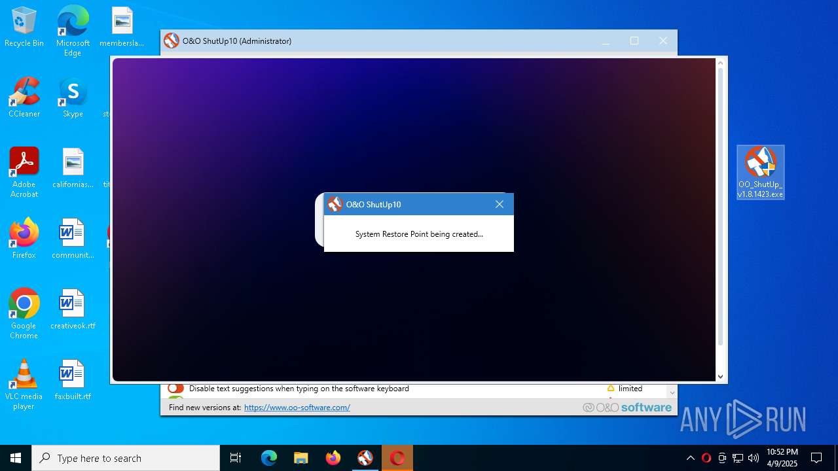The width and height of the screenshot is (838, 471).
Task: Click the O&O software logo in the footer
Action: [x=627, y=408]
